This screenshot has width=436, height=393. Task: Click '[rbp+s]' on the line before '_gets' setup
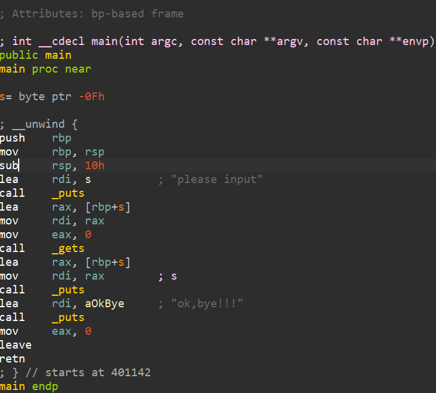coord(108,207)
